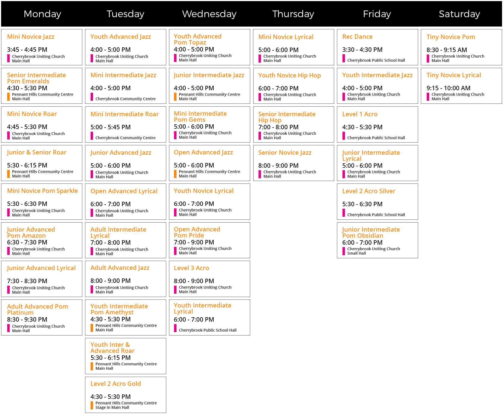The width and height of the screenshot is (504, 416).
Task: Open the Junior & Senior Roar class
Action: pos(42,163)
